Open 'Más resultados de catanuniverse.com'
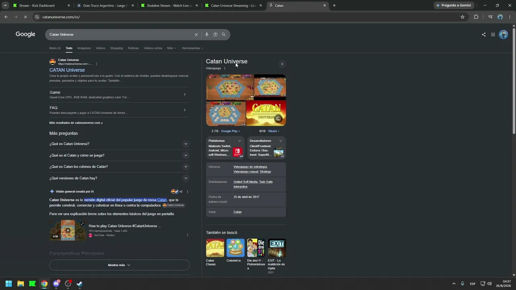Image resolution: width=516 pixels, height=290 pixels. [x=76, y=123]
